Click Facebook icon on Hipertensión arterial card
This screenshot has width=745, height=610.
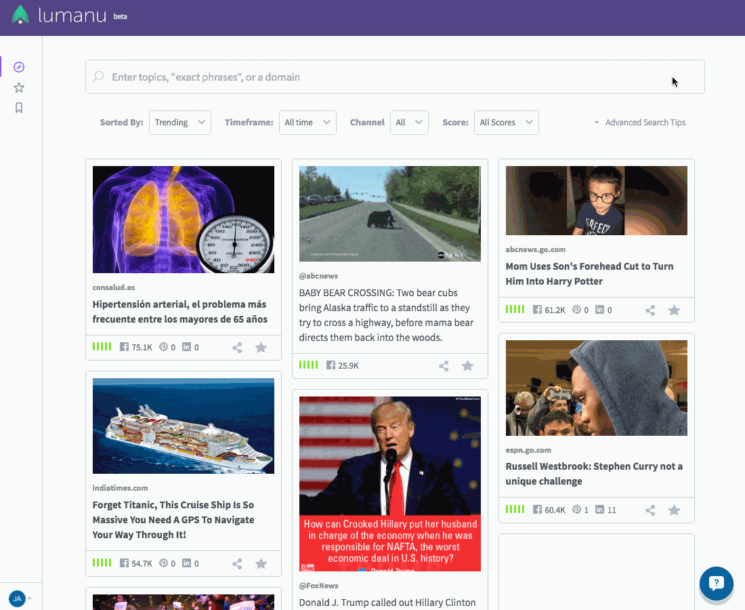click(124, 347)
